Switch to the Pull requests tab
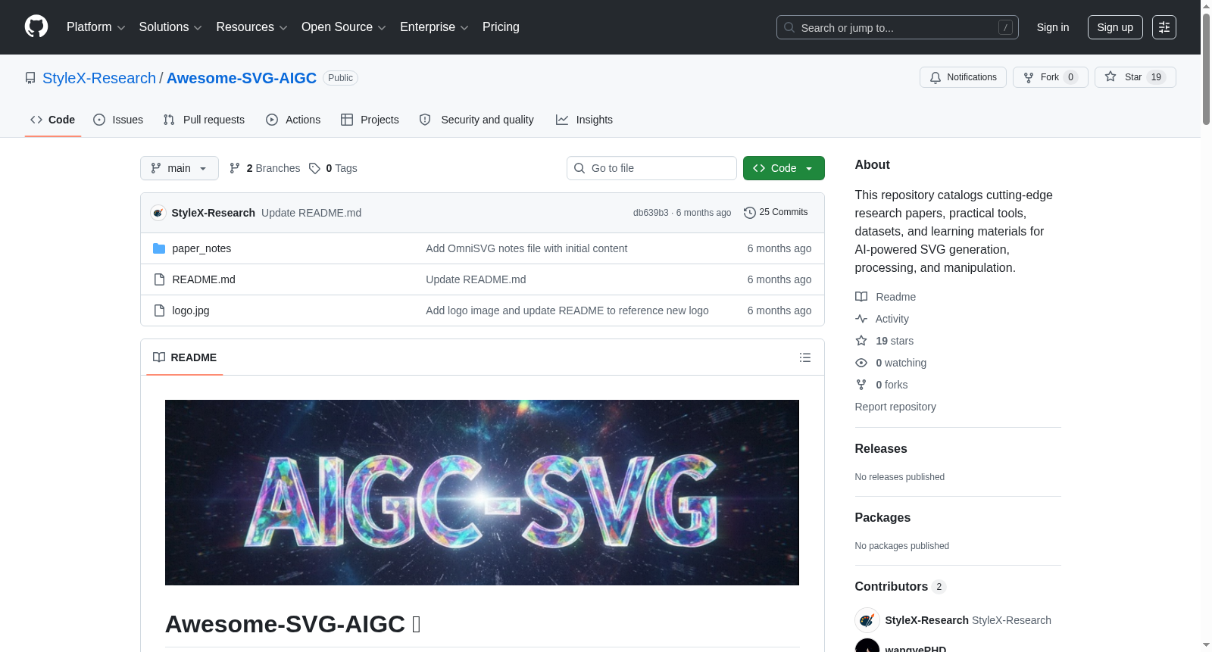This screenshot has height=652, width=1212. click(204, 120)
